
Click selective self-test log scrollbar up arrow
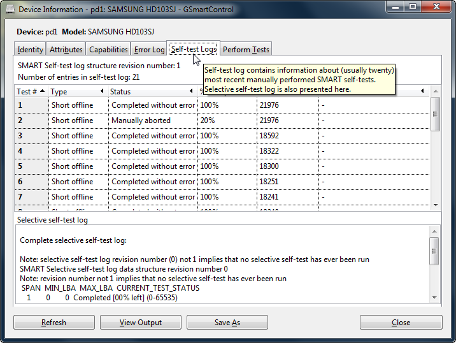[434, 231]
